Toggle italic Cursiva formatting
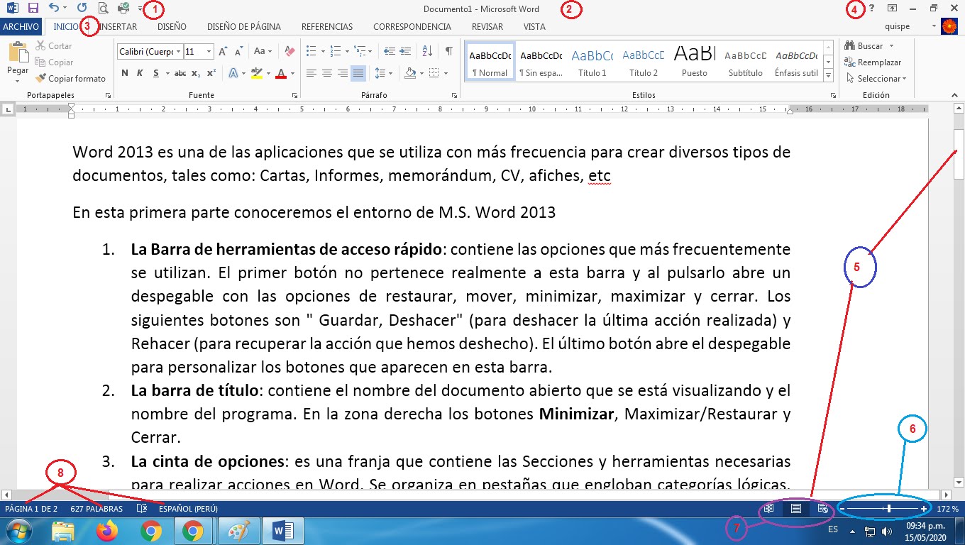Viewport: 965px width, 545px height. click(x=140, y=72)
